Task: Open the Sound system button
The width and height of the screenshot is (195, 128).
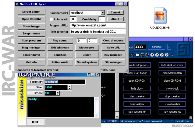Action: 87,62
